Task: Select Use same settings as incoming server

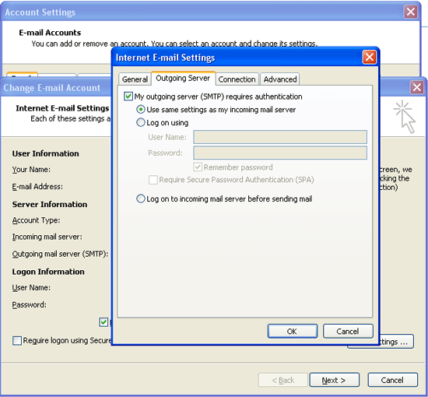Action: pyautogui.click(x=141, y=110)
